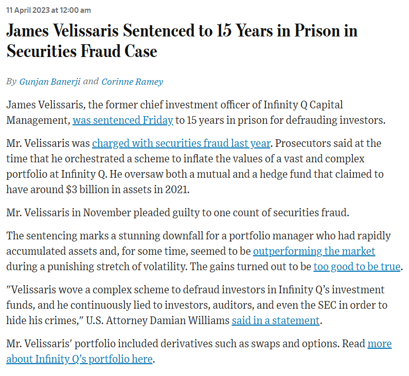Open the 'too good to be true' link
This screenshot has height=376, width=409.
coord(357,267)
